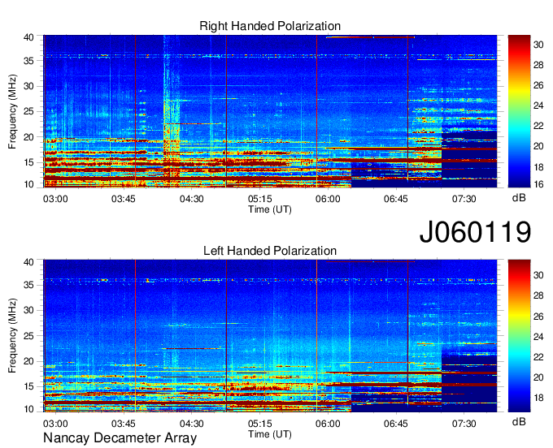Click 04:30 time tick on Left Handed plot
This screenshot has height=448, width=553.
tap(191, 424)
